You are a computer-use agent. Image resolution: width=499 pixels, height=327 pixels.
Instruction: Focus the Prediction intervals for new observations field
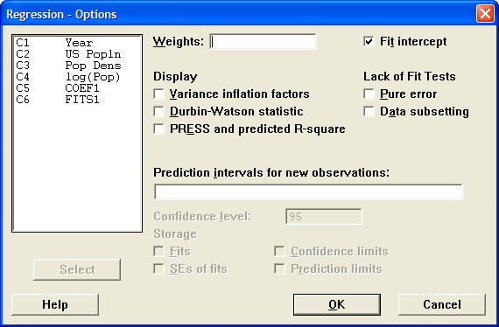click(x=308, y=192)
